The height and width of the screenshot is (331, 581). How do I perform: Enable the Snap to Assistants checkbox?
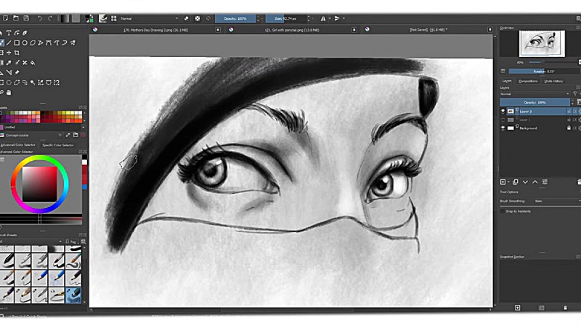(503, 211)
